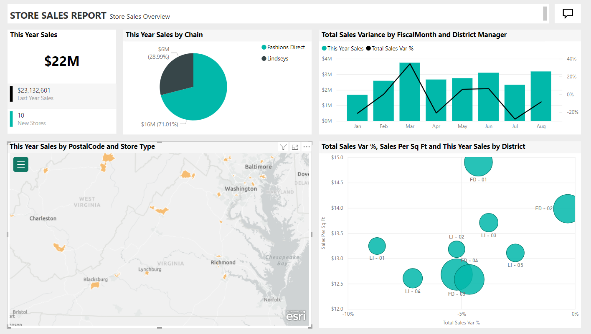Select the FD - 01 bubble
This screenshot has height=334, width=591.
point(479,165)
